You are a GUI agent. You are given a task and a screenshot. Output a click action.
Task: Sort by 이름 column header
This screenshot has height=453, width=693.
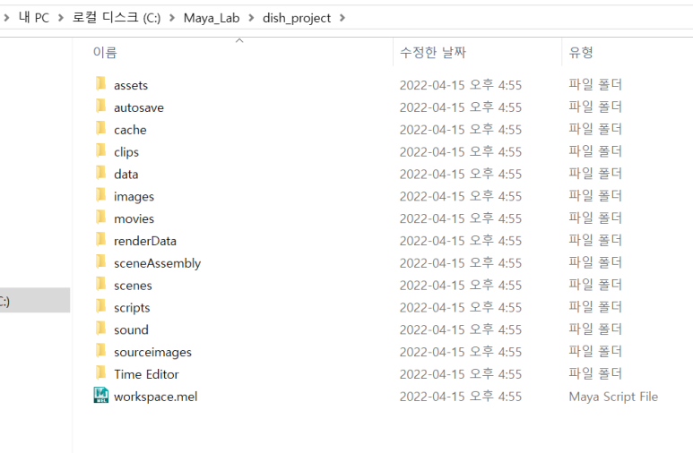pyautogui.click(x=105, y=52)
